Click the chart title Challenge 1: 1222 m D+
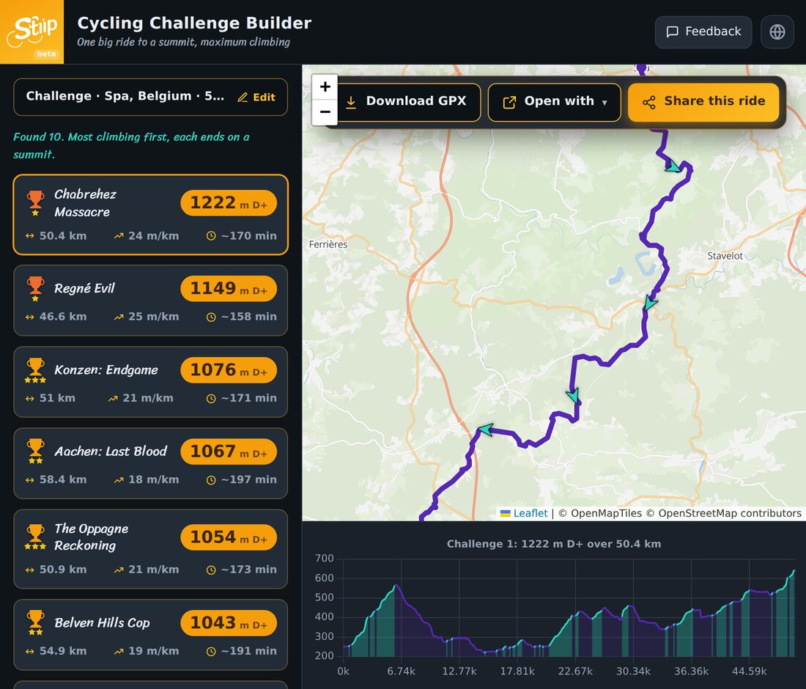The width and height of the screenshot is (806, 689). pos(554,544)
